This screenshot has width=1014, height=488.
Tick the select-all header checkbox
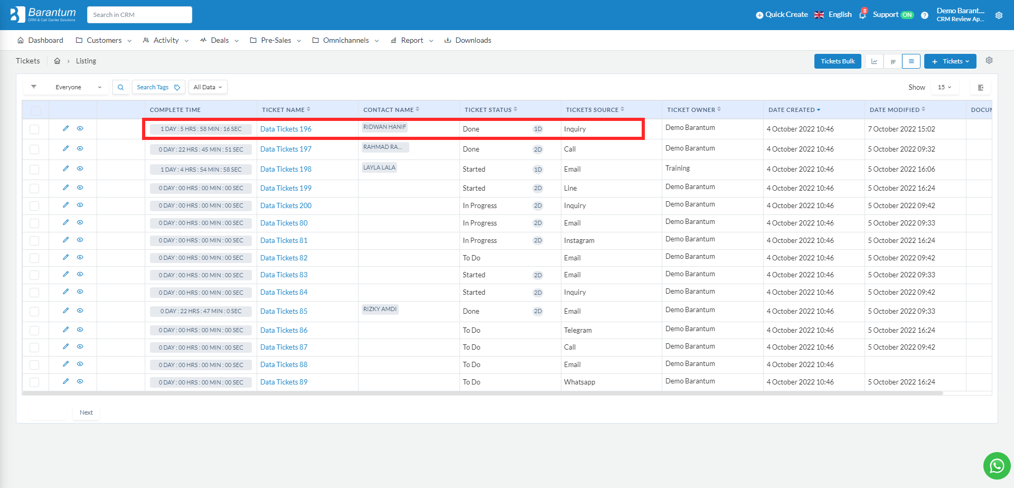35,110
